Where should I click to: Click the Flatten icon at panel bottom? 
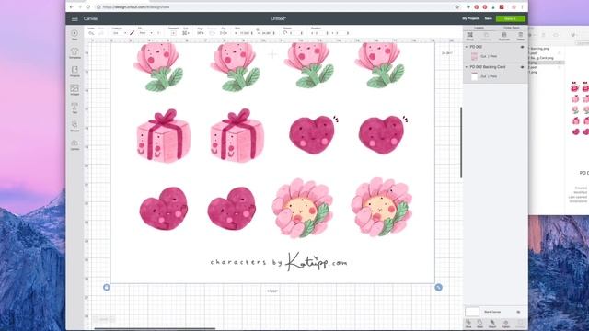pos(505,324)
